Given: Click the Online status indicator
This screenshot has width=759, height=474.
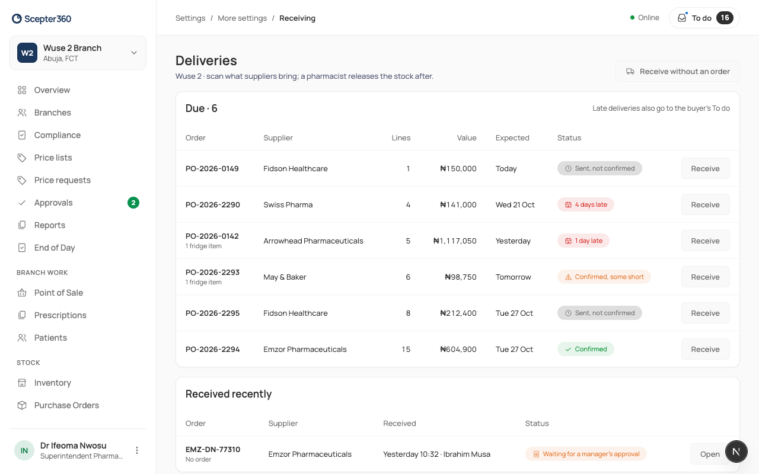Looking at the screenshot, I should 645,18.
